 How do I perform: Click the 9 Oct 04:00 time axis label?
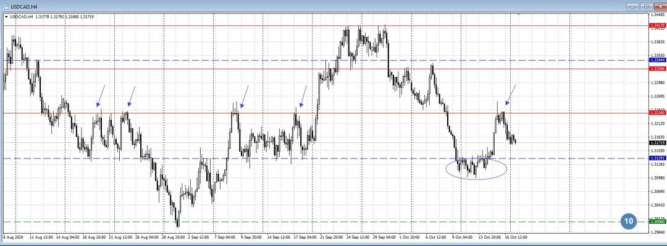click(463, 237)
